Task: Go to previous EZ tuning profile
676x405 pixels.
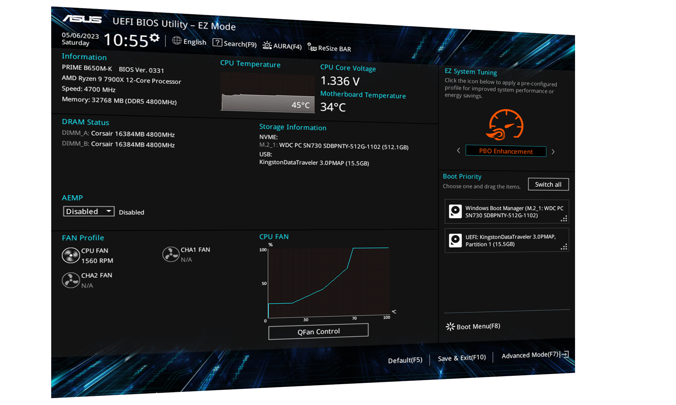Action: [459, 150]
